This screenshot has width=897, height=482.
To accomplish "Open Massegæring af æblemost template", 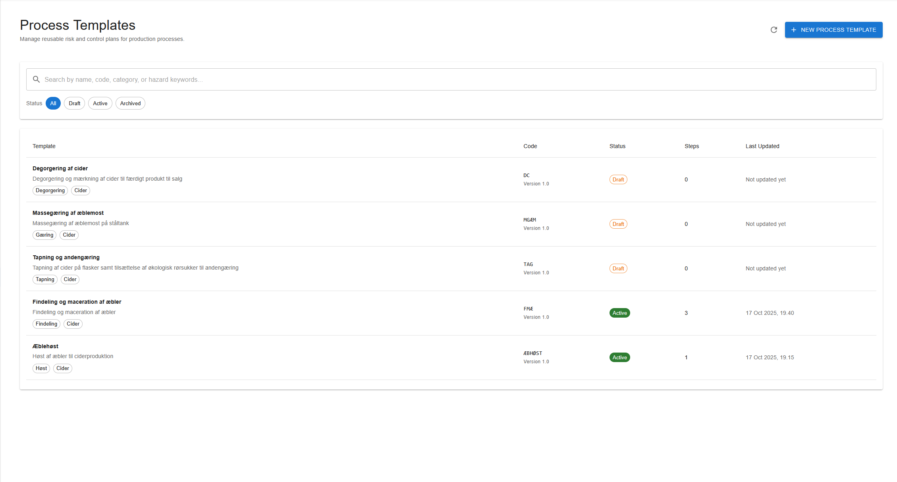I will pyautogui.click(x=68, y=213).
